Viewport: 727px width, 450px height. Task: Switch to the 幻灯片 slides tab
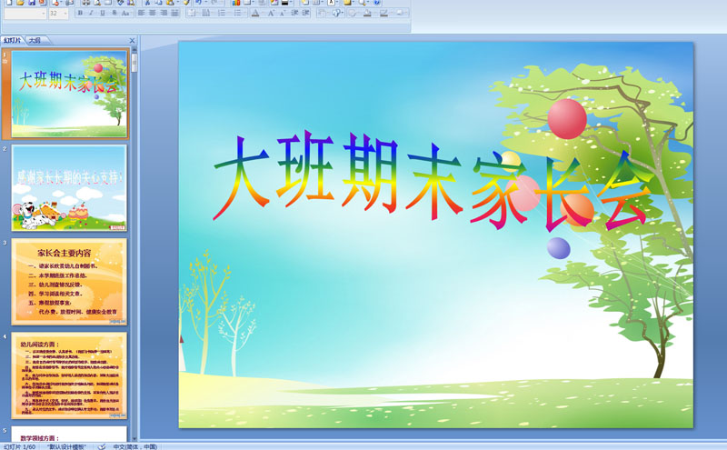coord(13,40)
